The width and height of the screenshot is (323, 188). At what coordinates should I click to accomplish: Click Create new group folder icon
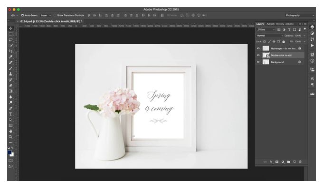(x=289, y=162)
